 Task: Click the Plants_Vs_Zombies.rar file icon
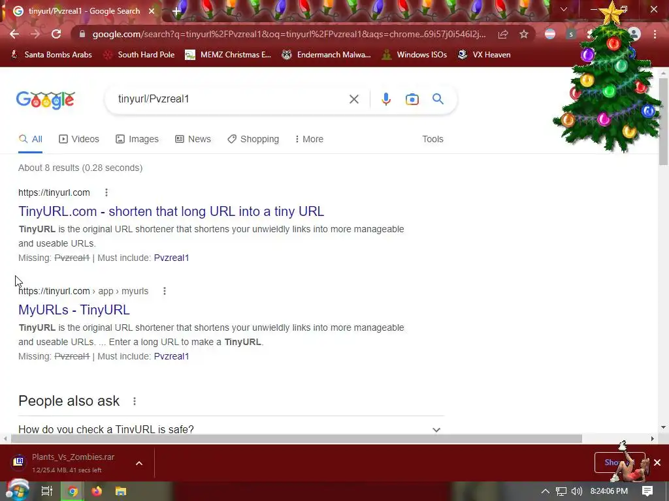(x=18, y=461)
